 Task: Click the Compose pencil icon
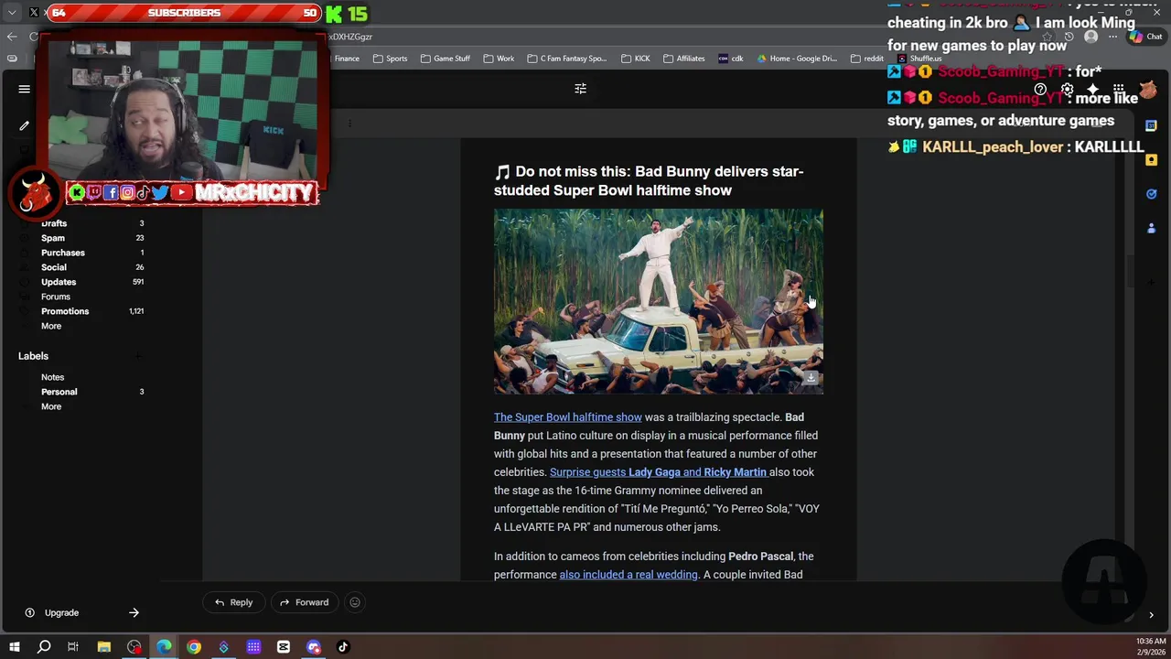[x=25, y=125]
